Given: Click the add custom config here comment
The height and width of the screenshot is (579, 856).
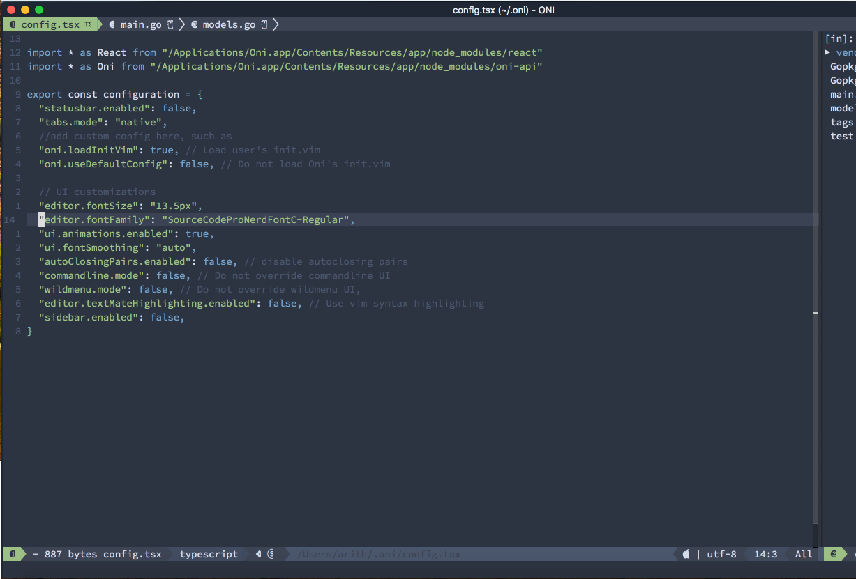Looking at the screenshot, I should 135,136.
